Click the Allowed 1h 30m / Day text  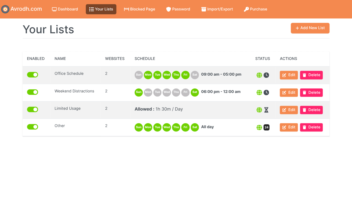159,109
